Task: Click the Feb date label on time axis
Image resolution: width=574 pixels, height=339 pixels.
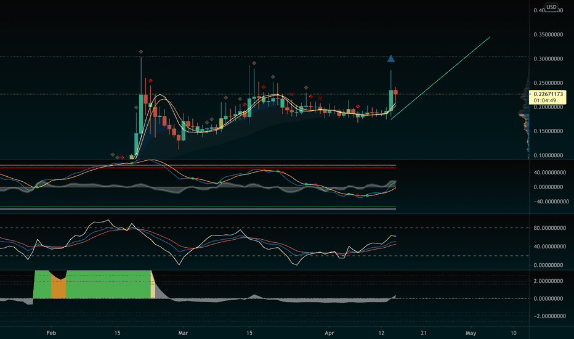Action: pos(51,333)
